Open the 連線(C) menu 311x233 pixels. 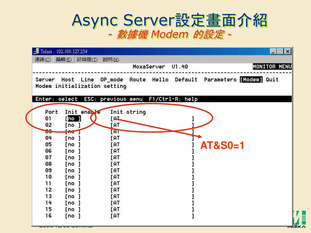coord(43,59)
